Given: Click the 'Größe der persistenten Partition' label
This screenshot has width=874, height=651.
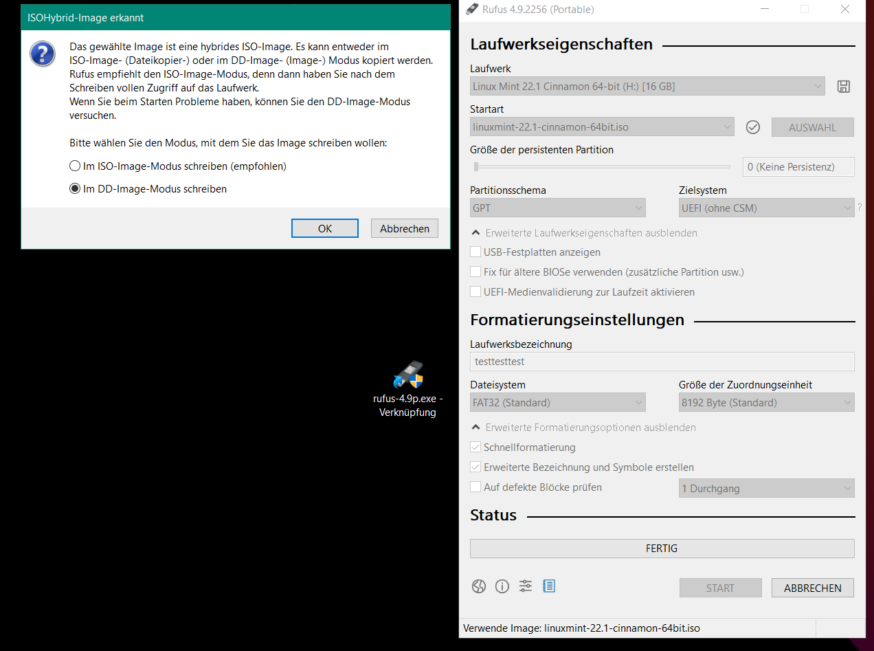Looking at the screenshot, I should 542,149.
